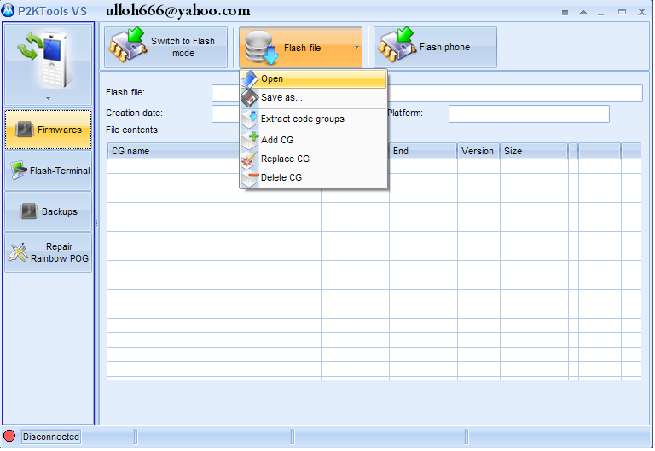655x451 pixels.
Task: Click the Repair Rainbow POG tools icon
Action: (x=18, y=252)
